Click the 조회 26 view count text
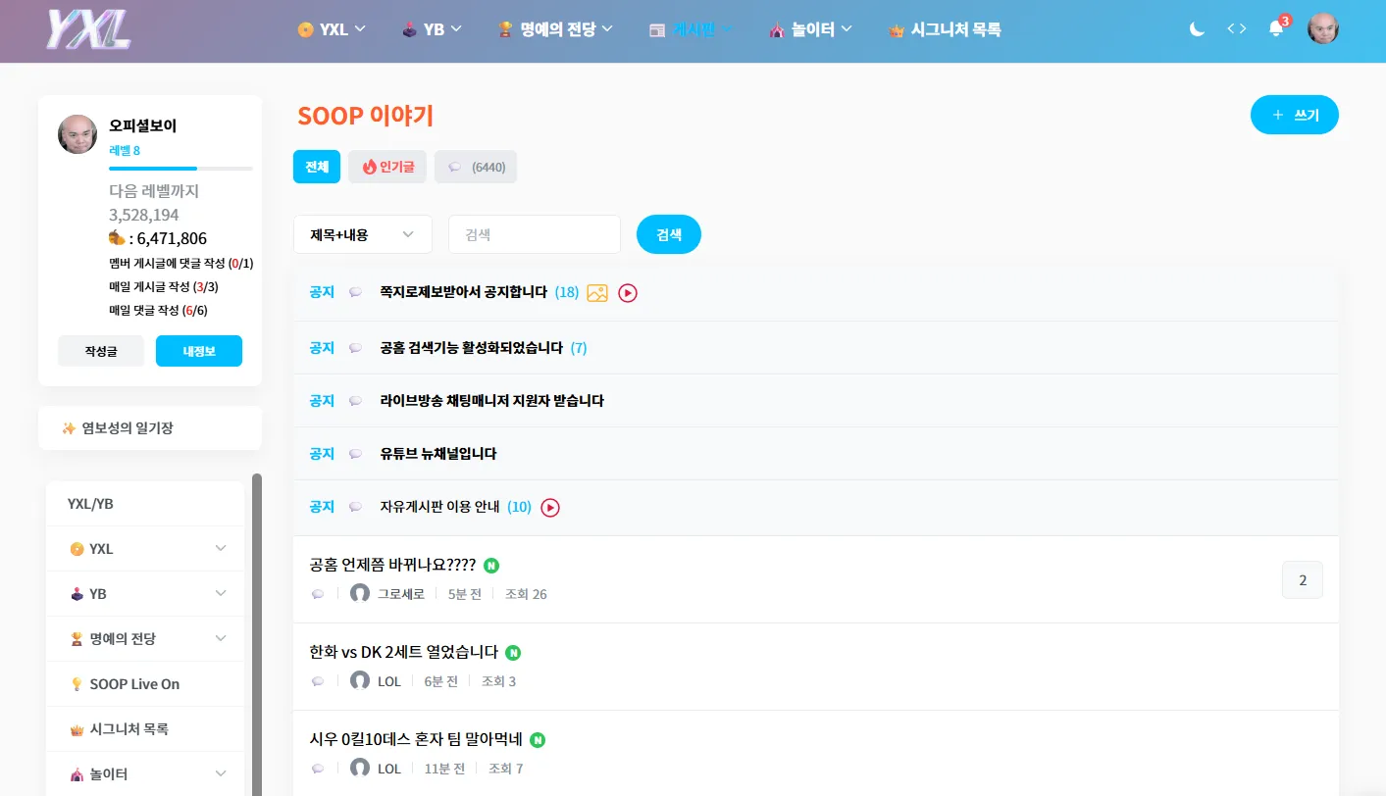This screenshot has width=1386, height=796. tap(526, 594)
